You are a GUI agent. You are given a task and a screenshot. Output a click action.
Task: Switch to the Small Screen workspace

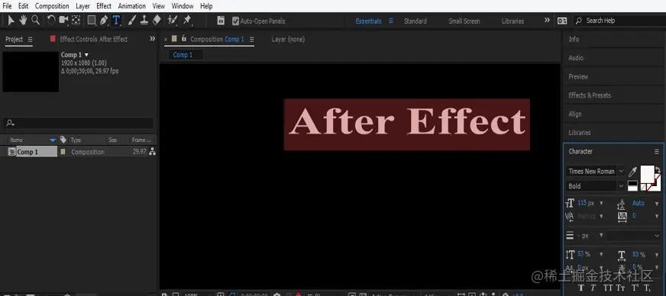coord(464,21)
